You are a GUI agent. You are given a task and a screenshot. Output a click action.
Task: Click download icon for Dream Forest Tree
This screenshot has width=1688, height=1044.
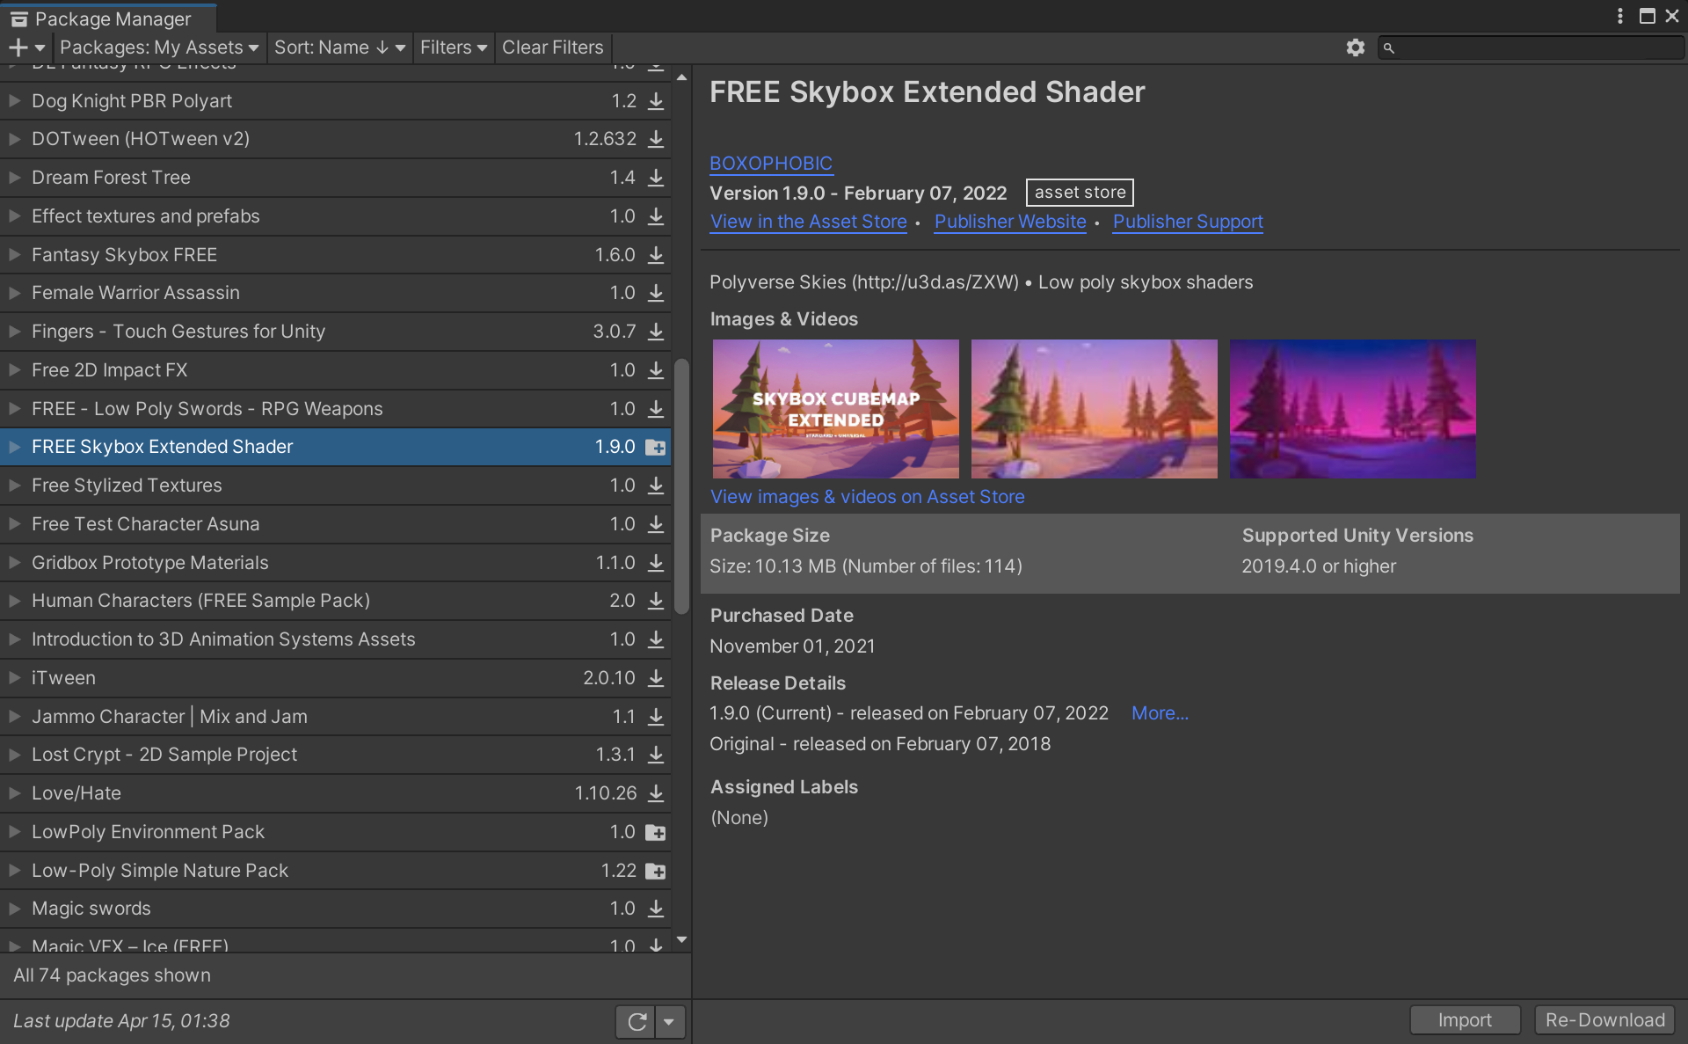(656, 178)
